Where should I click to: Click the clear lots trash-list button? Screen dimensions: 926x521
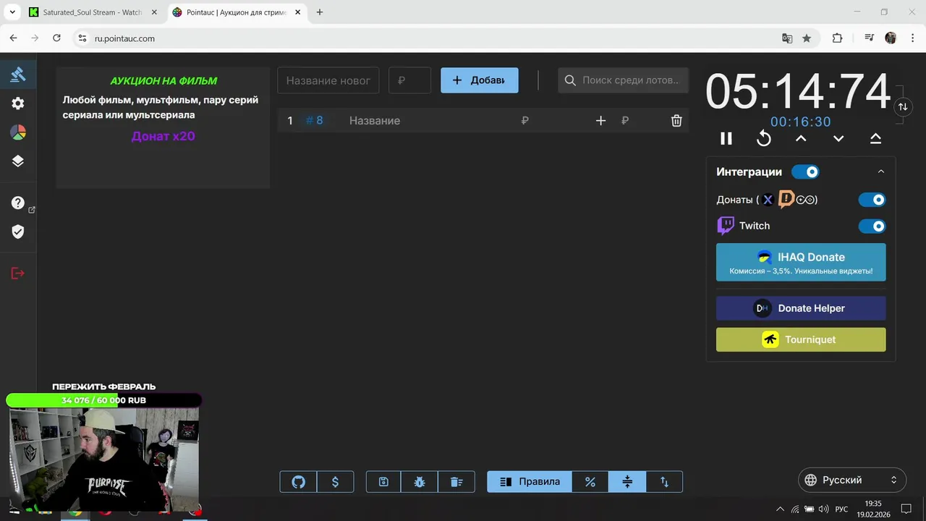456,482
